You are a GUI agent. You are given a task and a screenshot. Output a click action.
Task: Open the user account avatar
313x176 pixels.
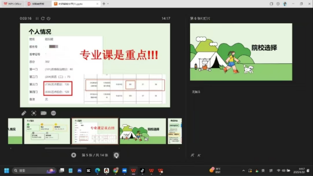[x=285, y=4]
